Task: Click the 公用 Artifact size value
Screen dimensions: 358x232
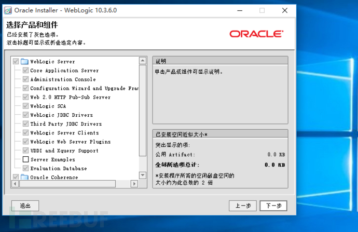Action: (x=276, y=155)
